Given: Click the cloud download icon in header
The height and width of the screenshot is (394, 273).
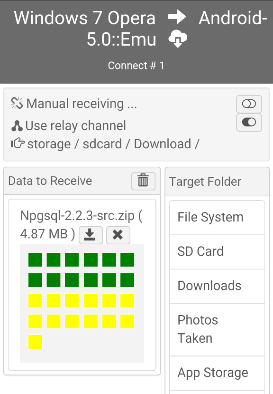Looking at the screenshot, I should 178,39.
